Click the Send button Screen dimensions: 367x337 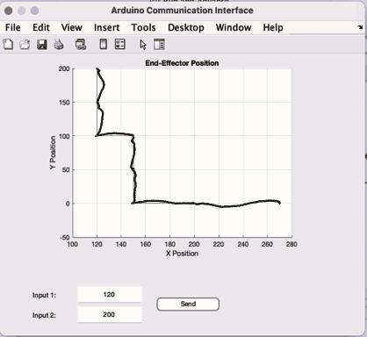(188, 304)
